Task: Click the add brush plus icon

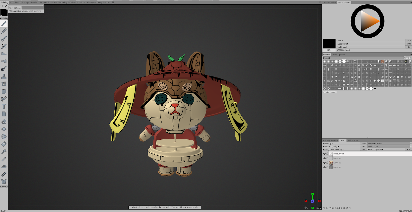Action: pos(375,88)
